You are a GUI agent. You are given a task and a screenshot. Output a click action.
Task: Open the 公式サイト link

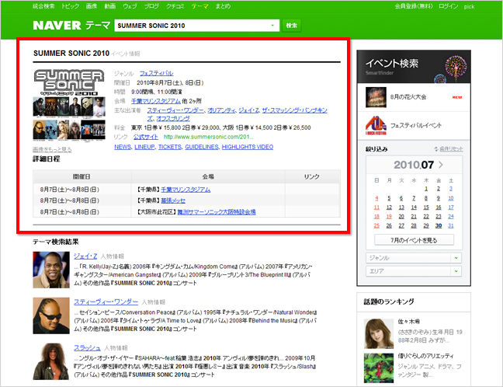[x=146, y=137]
